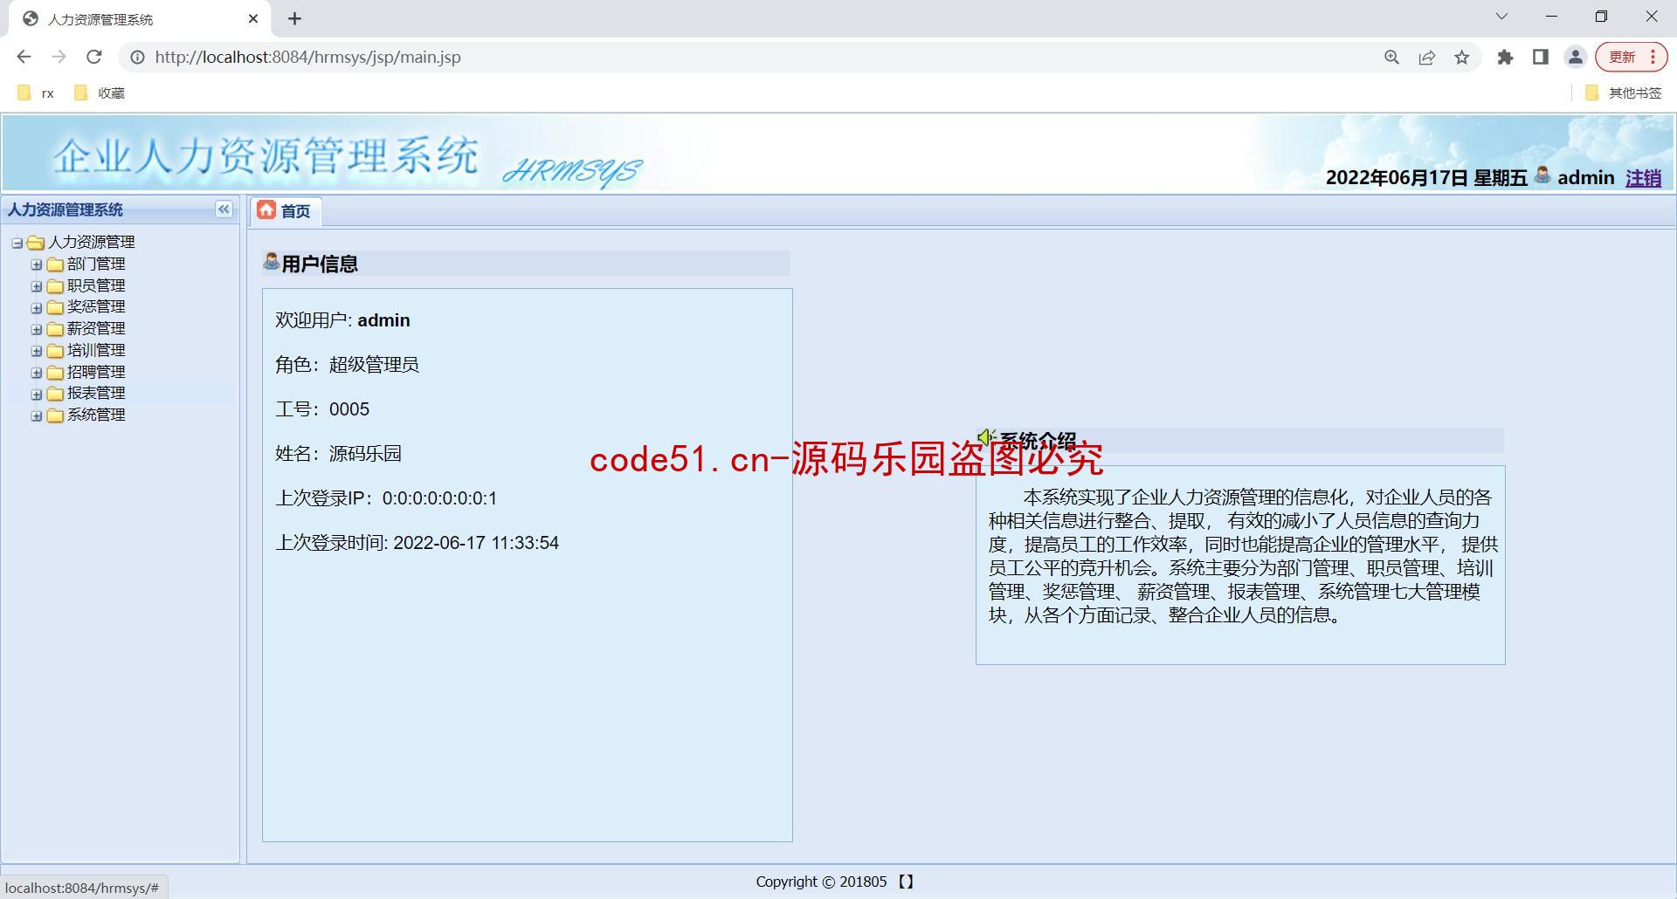Open the 收藏 bookmark folder
This screenshot has width=1677, height=899.
pyautogui.click(x=100, y=93)
